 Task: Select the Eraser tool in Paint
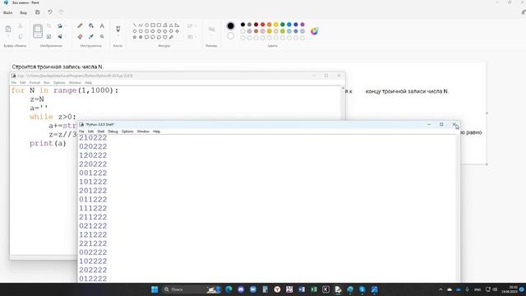tap(80, 36)
